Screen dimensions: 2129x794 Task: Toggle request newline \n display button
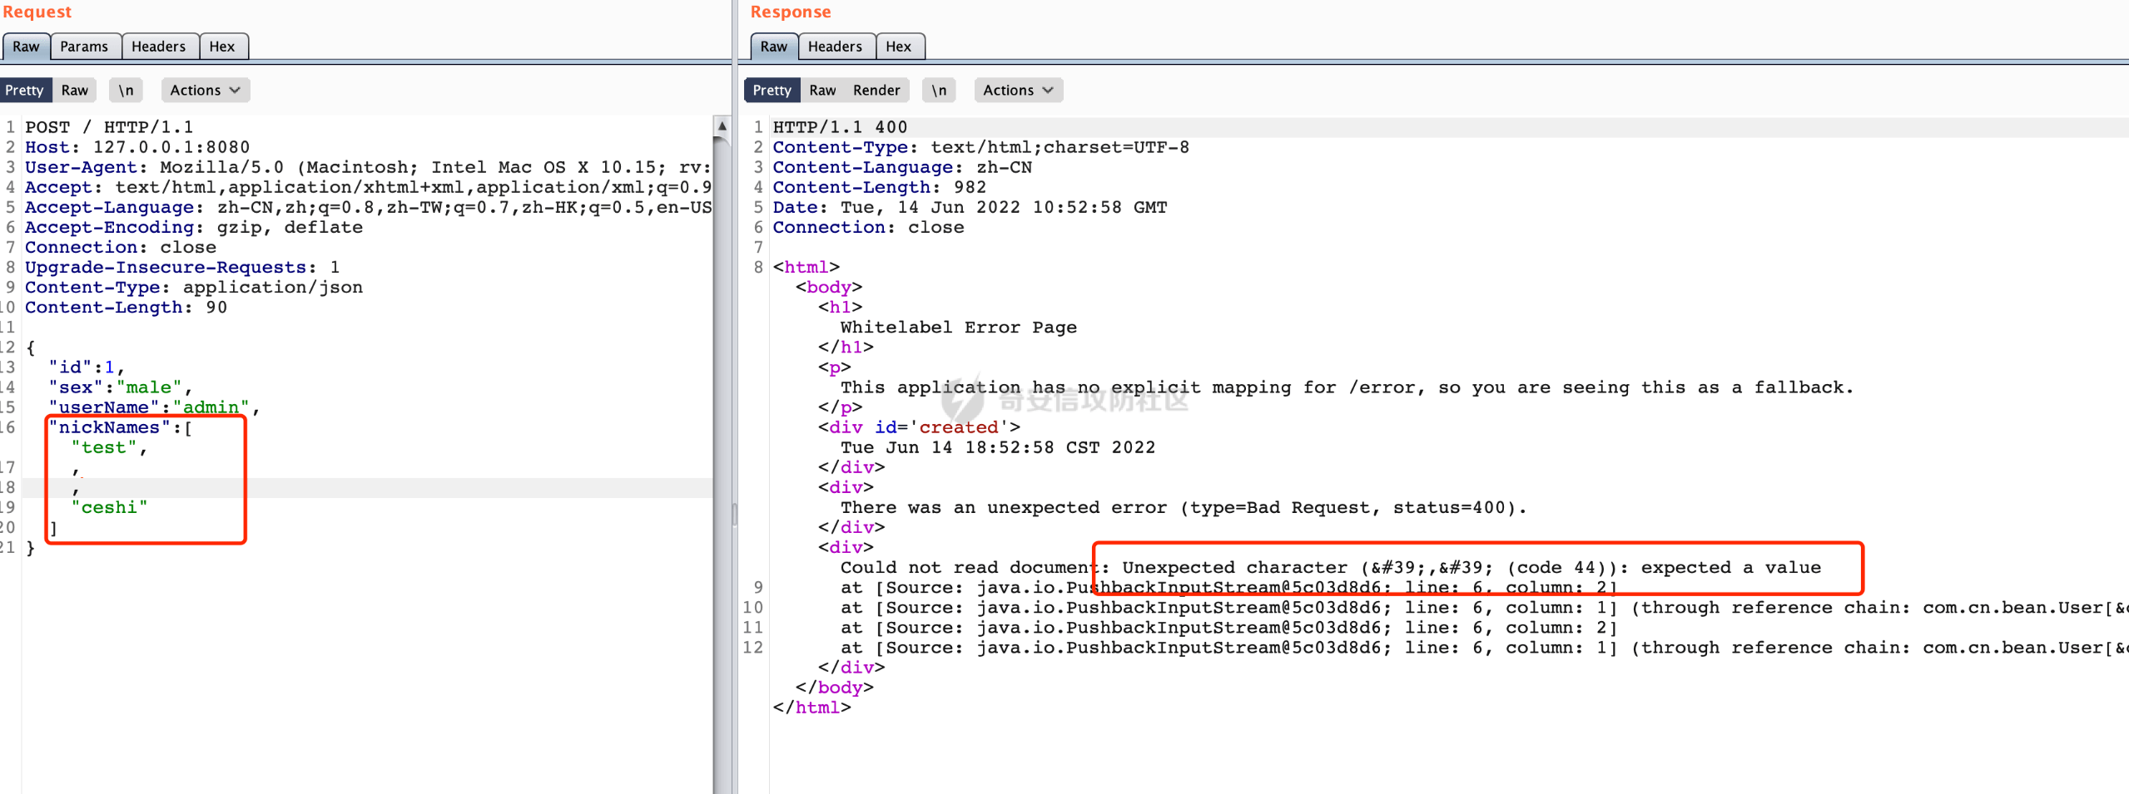click(126, 90)
